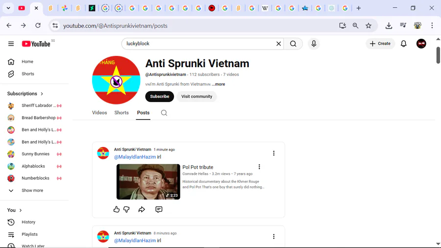
Task: Clear the search box with the X icon
Action: click(x=278, y=44)
